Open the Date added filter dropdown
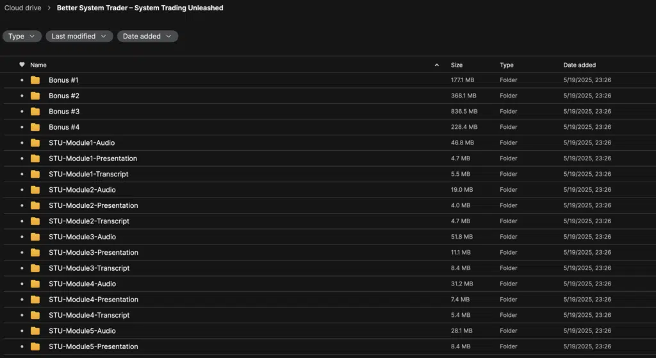The width and height of the screenshot is (656, 358). 147,37
